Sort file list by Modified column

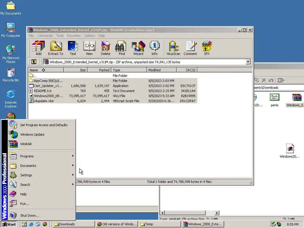[162, 70]
